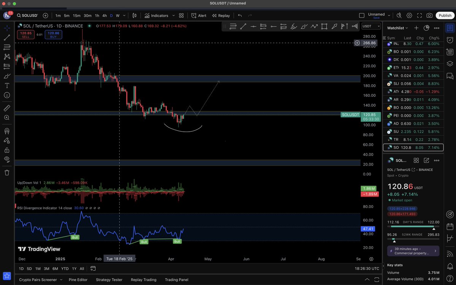The width and height of the screenshot is (456, 285).
Task: Collapse the bottom panel
Action: click(367, 280)
